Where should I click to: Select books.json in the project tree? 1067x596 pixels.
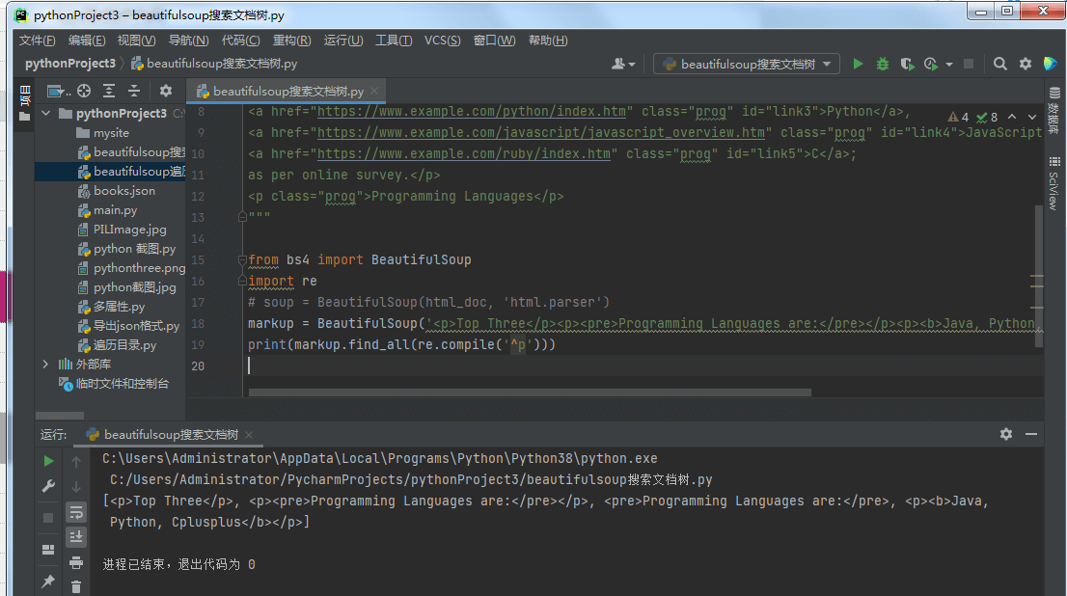pyautogui.click(x=123, y=191)
